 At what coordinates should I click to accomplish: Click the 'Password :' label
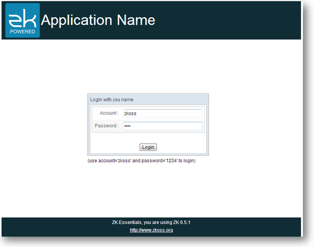pyautogui.click(x=107, y=126)
